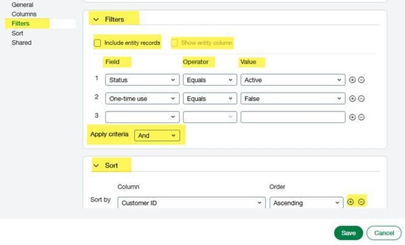Add a filter row after Status row
This screenshot has width=405, height=245.
click(353, 80)
